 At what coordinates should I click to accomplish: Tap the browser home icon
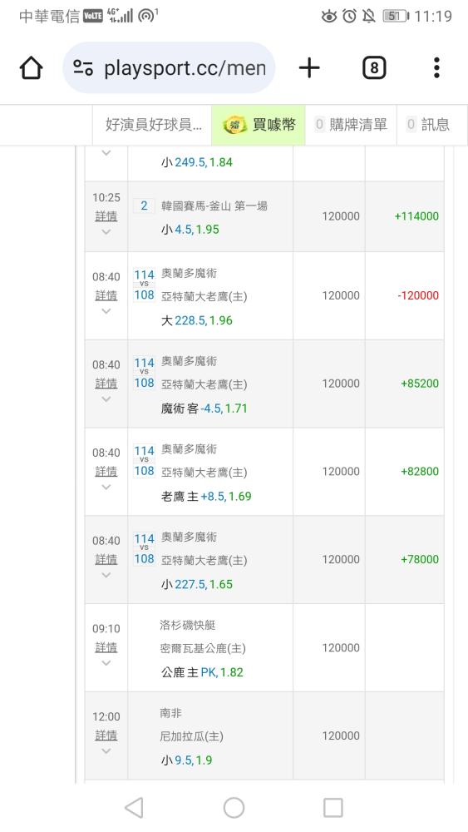(x=31, y=68)
